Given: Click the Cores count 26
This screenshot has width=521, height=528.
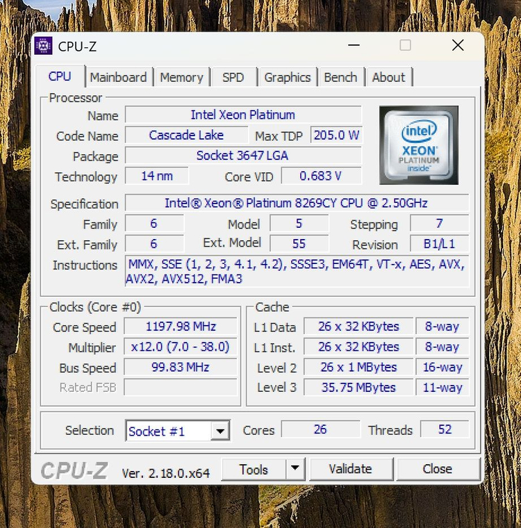Looking at the screenshot, I should coord(320,429).
